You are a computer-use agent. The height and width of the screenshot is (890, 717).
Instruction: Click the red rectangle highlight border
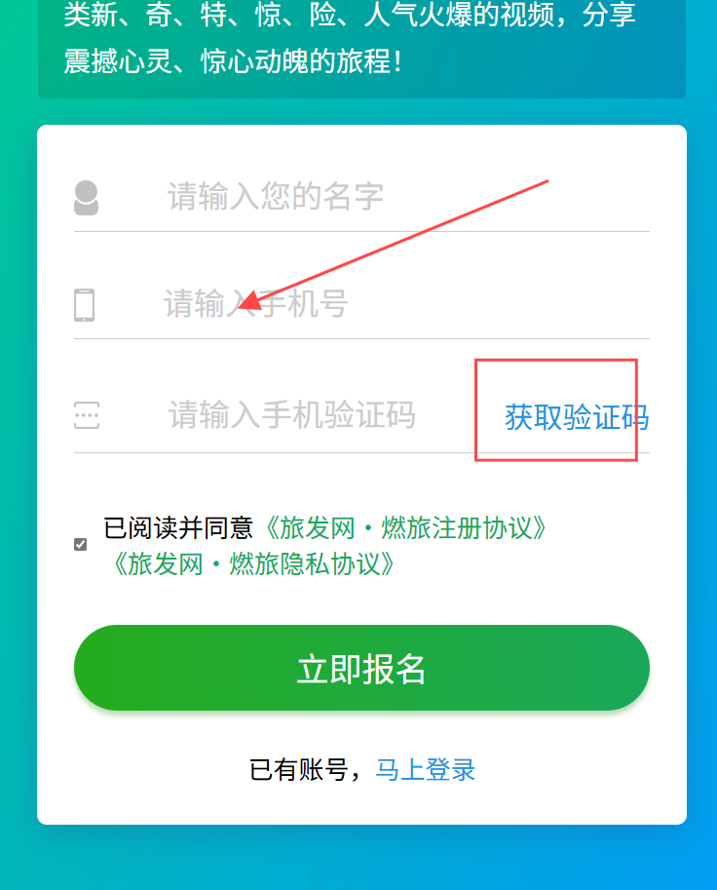tap(556, 360)
